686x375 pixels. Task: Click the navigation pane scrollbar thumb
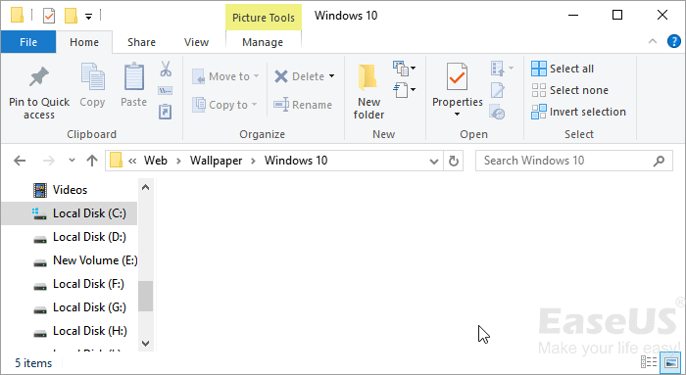pyautogui.click(x=146, y=296)
